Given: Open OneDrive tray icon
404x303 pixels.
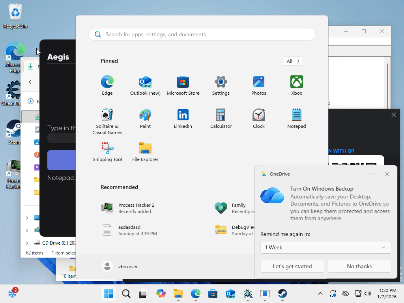Looking at the screenshot, I should click(x=346, y=294).
